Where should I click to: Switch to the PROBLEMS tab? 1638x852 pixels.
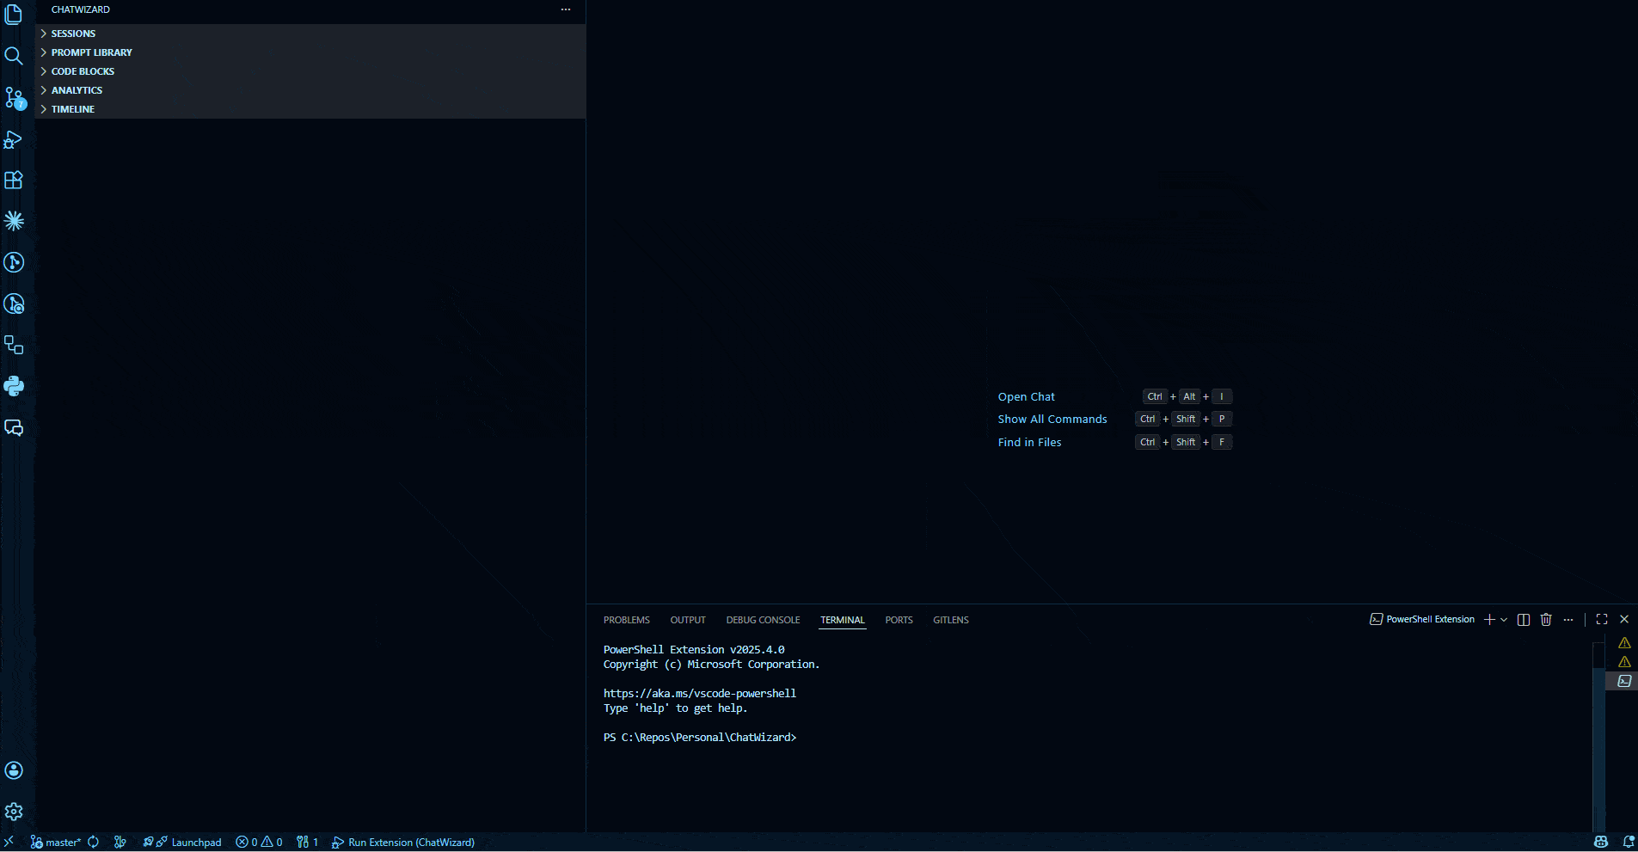coord(627,620)
